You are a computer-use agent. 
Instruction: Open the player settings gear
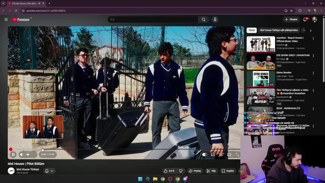coord(221,155)
